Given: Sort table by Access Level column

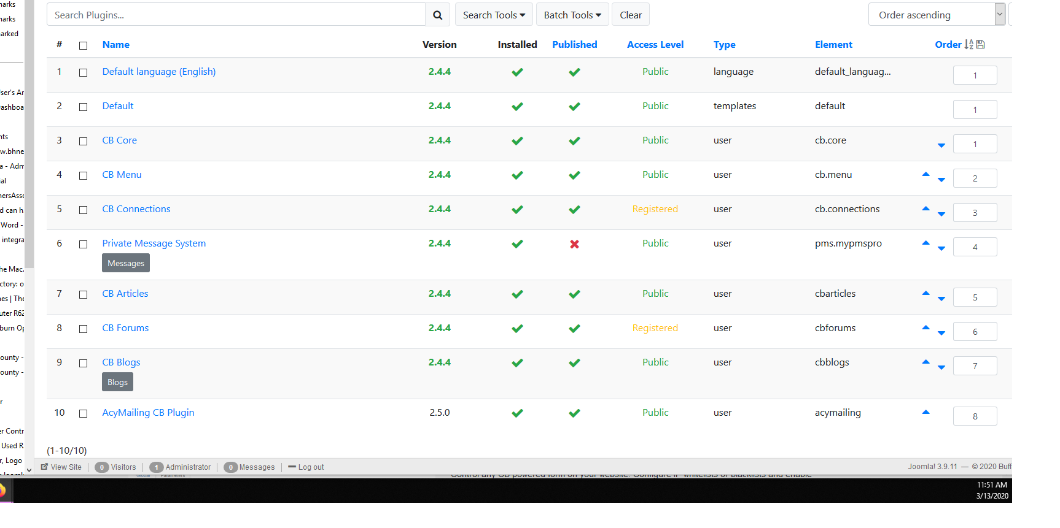Looking at the screenshot, I should (x=655, y=44).
